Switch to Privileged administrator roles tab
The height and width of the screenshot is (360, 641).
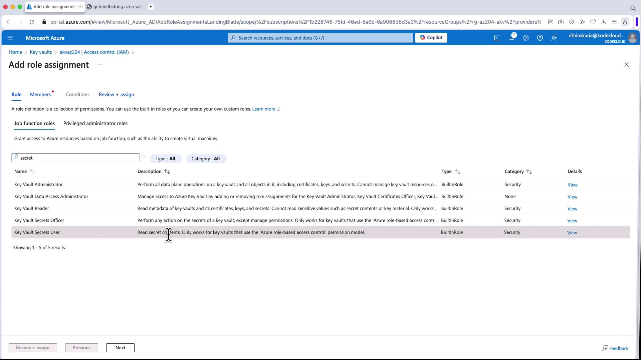click(x=95, y=123)
